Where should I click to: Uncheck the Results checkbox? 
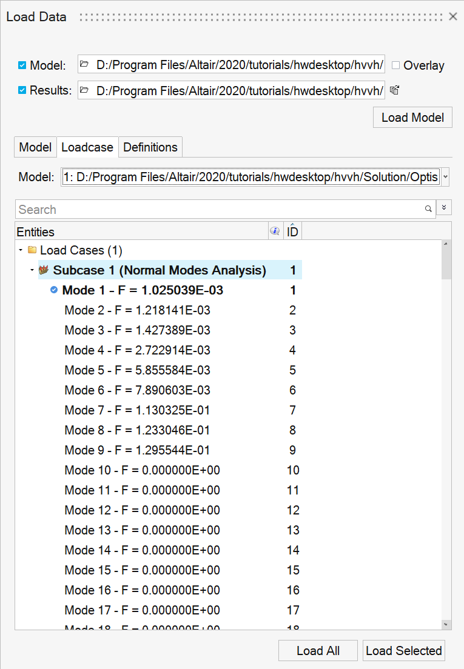tap(22, 90)
